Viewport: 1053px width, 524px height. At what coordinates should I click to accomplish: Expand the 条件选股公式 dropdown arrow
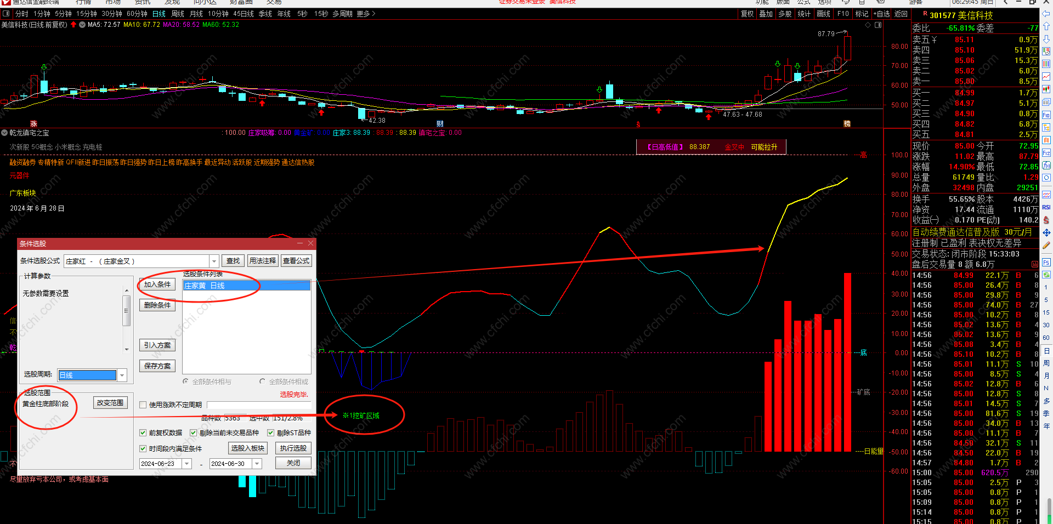pos(214,261)
